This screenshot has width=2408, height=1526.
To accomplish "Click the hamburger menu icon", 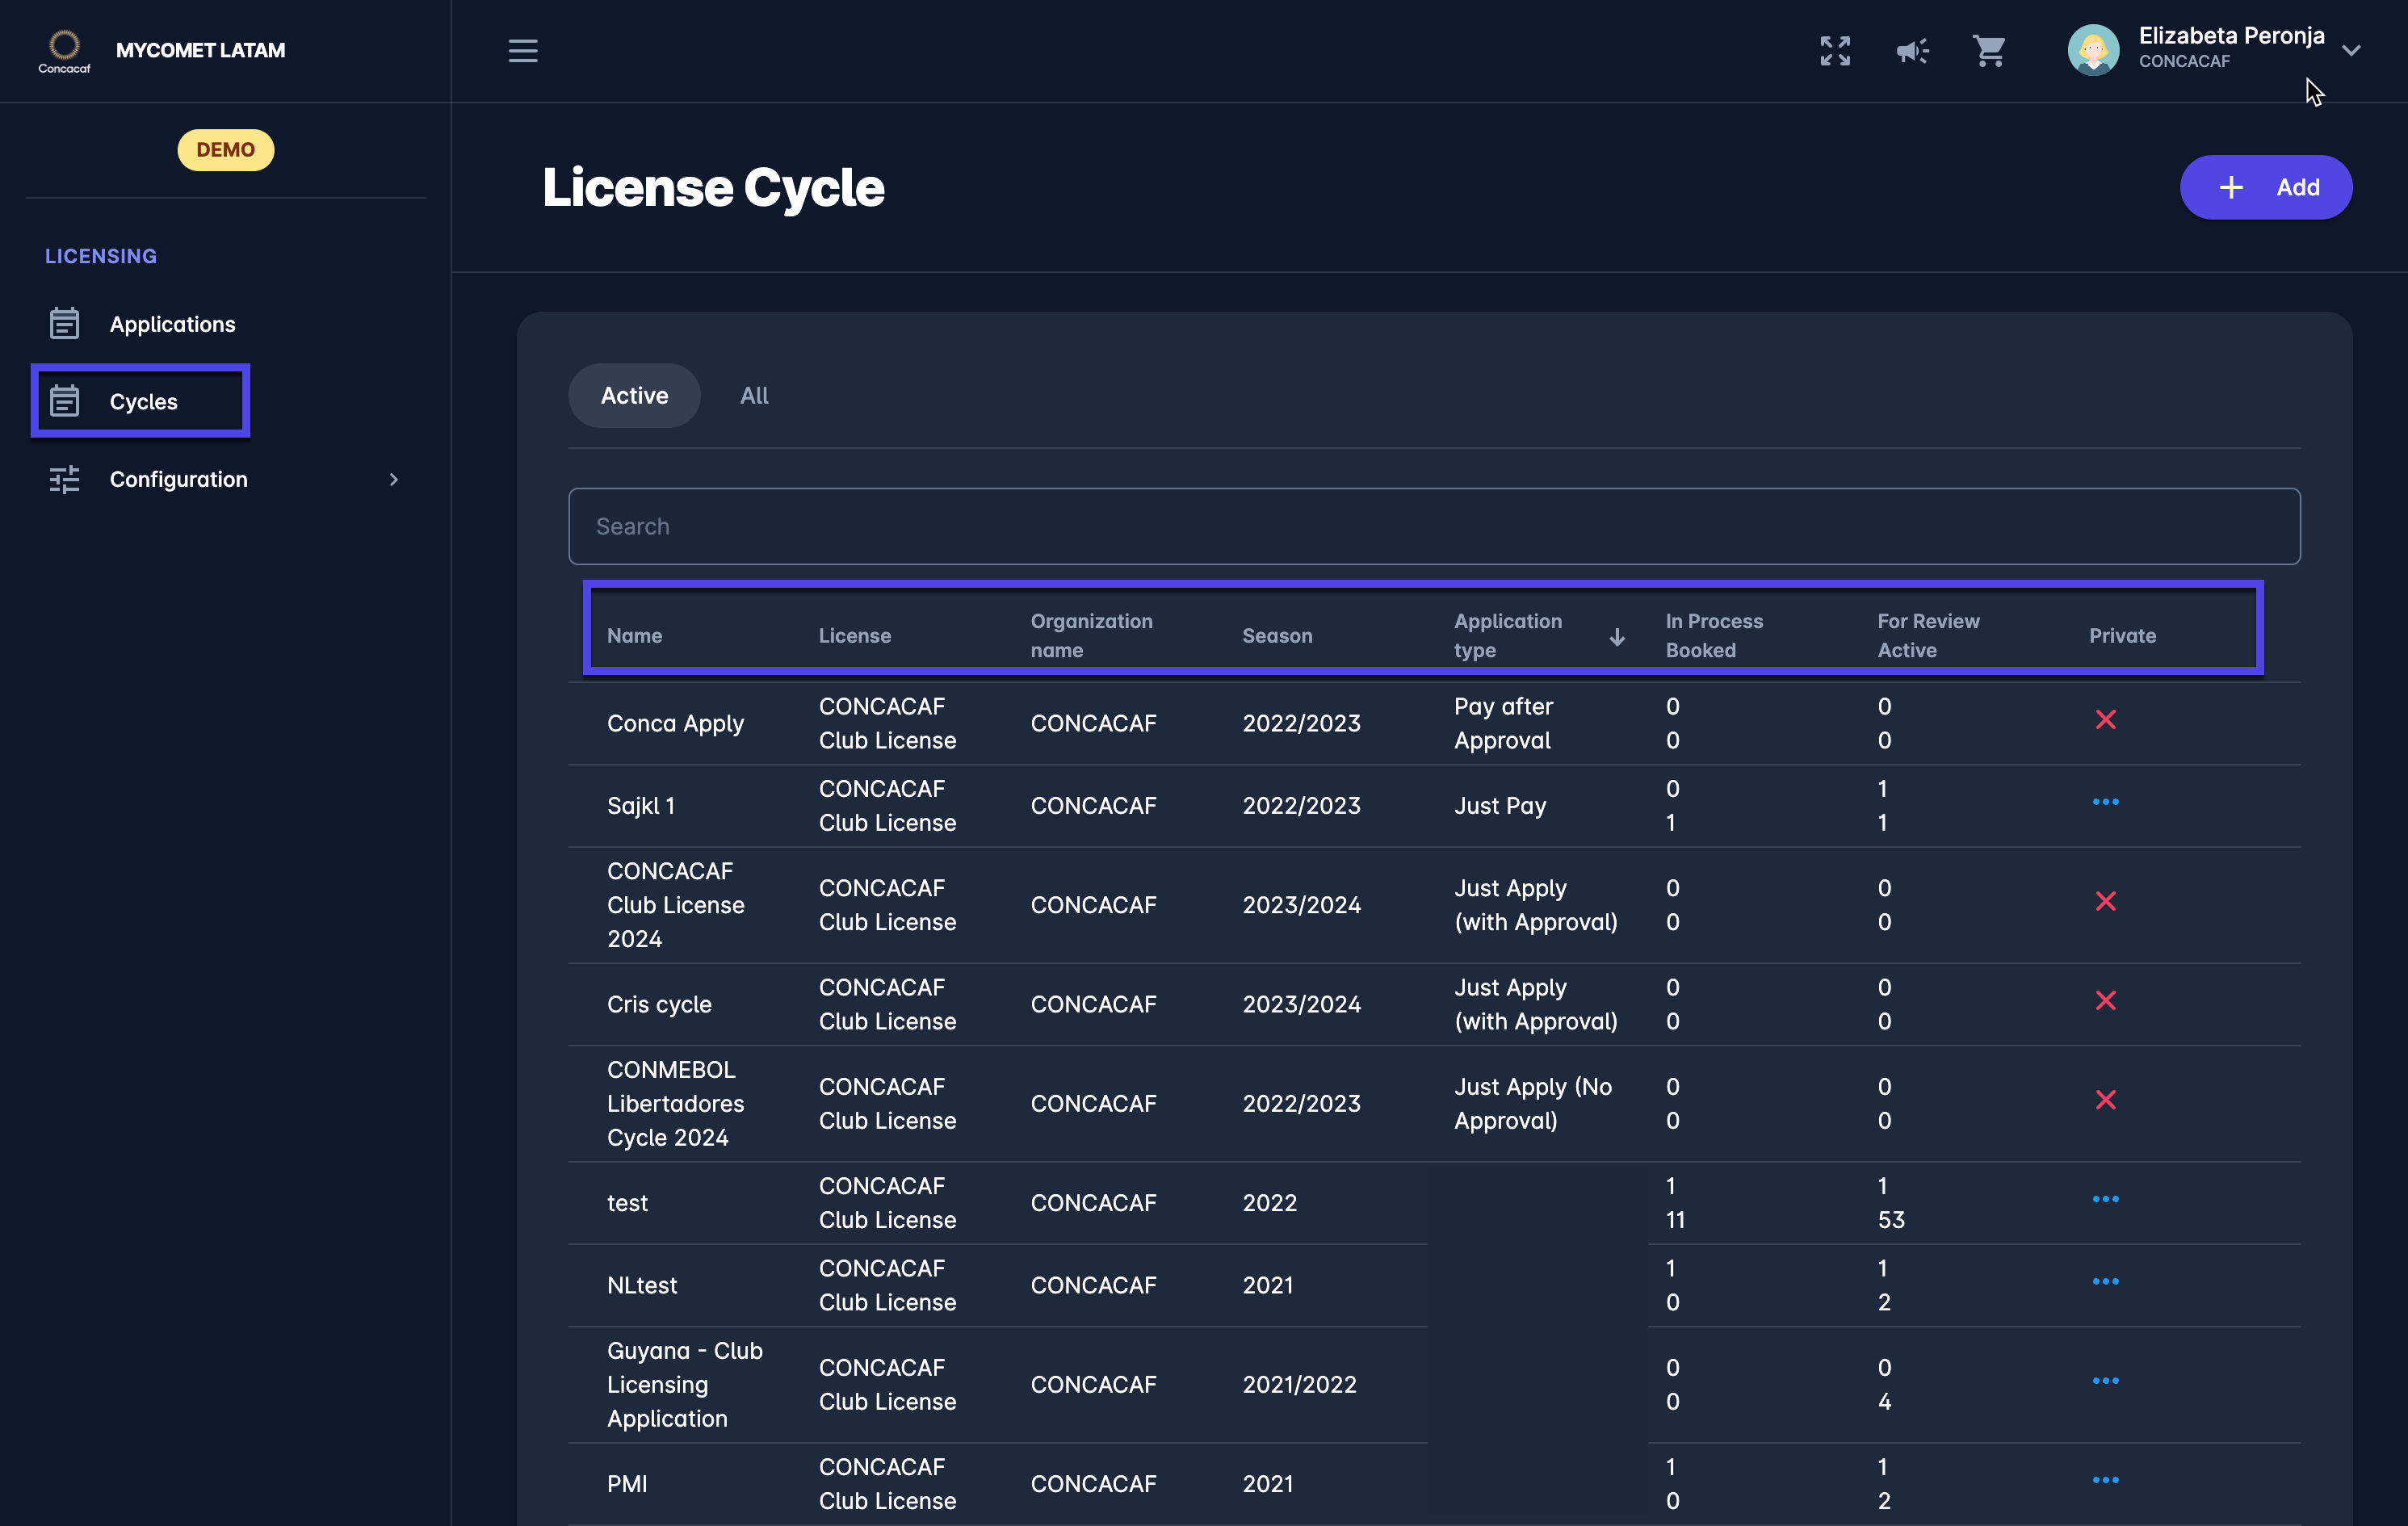I will tap(522, 50).
